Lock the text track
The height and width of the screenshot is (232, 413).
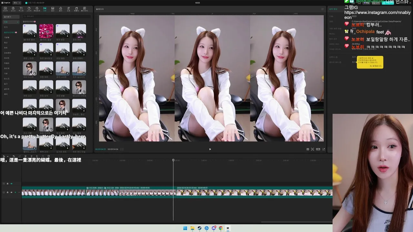coord(8,184)
